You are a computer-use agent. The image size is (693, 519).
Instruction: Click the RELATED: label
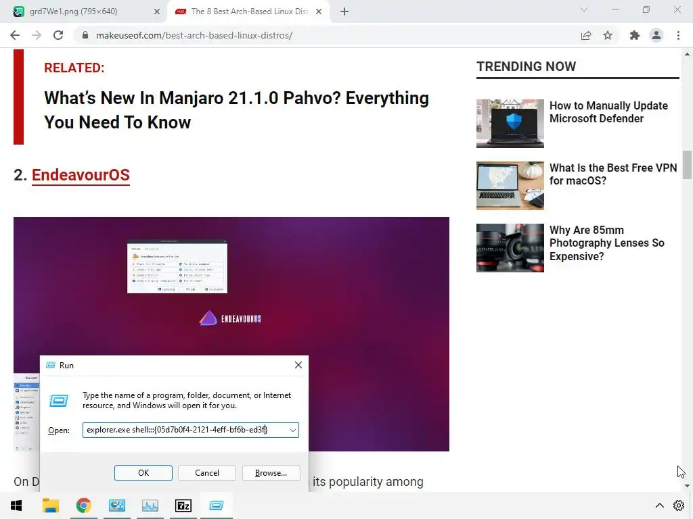(74, 68)
